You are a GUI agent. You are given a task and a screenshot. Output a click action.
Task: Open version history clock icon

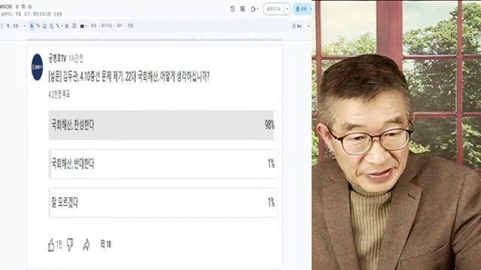pos(232,9)
